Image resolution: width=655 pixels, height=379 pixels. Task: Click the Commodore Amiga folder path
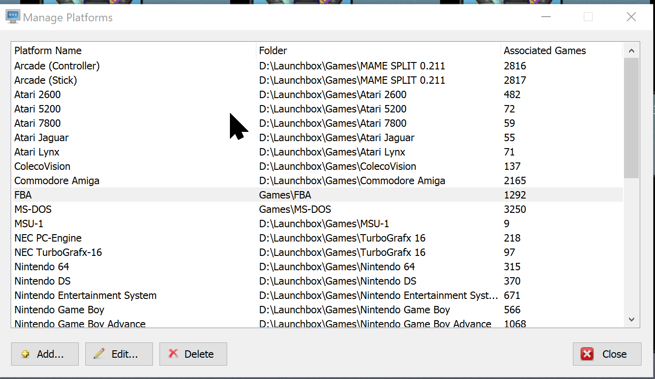coord(352,180)
